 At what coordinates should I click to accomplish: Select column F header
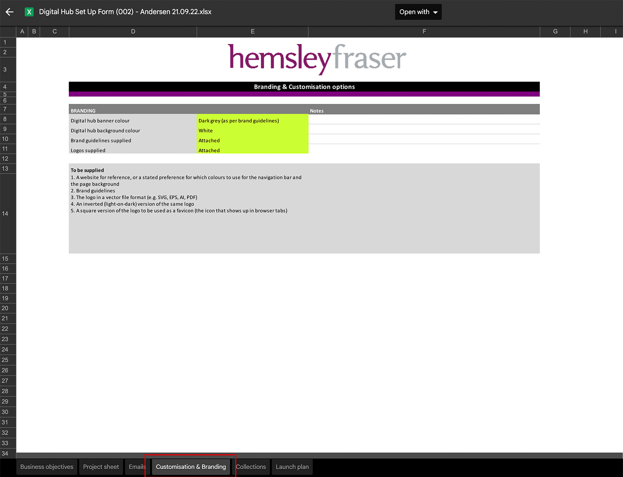click(424, 32)
